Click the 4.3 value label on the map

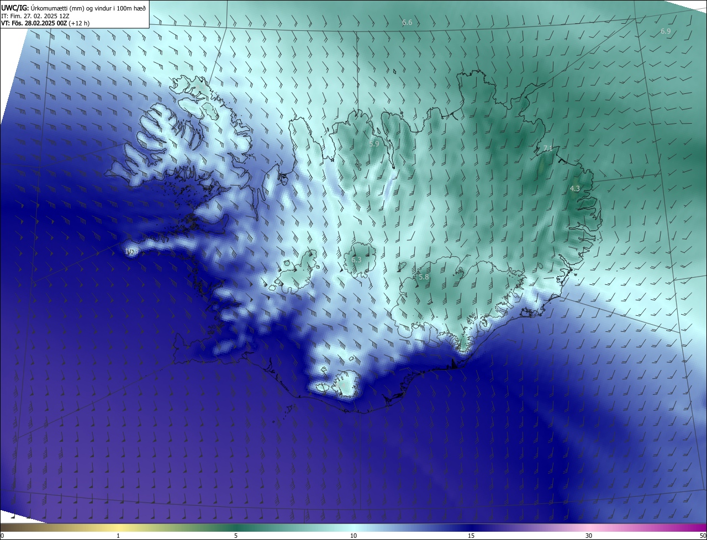coord(575,189)
